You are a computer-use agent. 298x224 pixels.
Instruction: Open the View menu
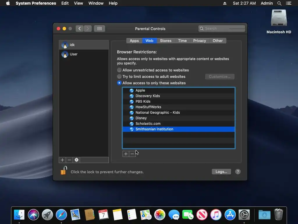tap(79, 3)
